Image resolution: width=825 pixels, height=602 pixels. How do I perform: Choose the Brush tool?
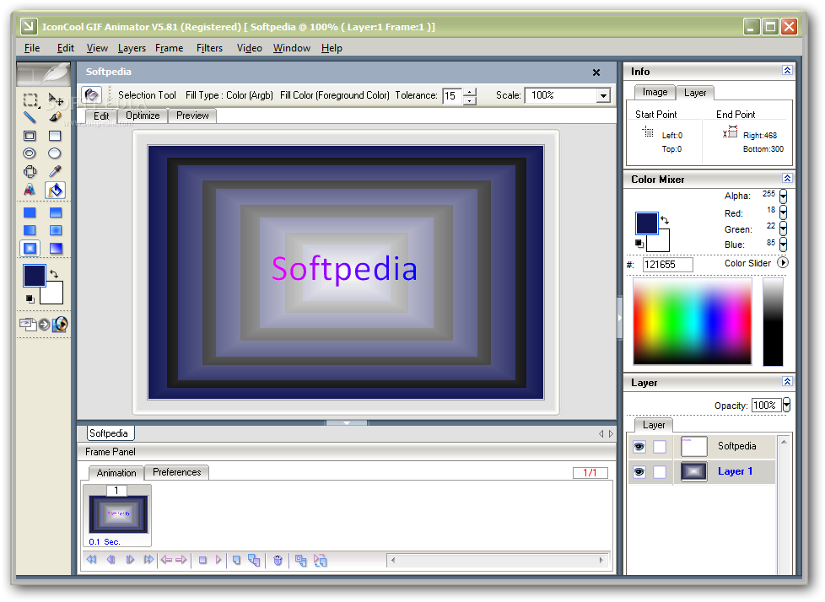(x=55, y=117)
